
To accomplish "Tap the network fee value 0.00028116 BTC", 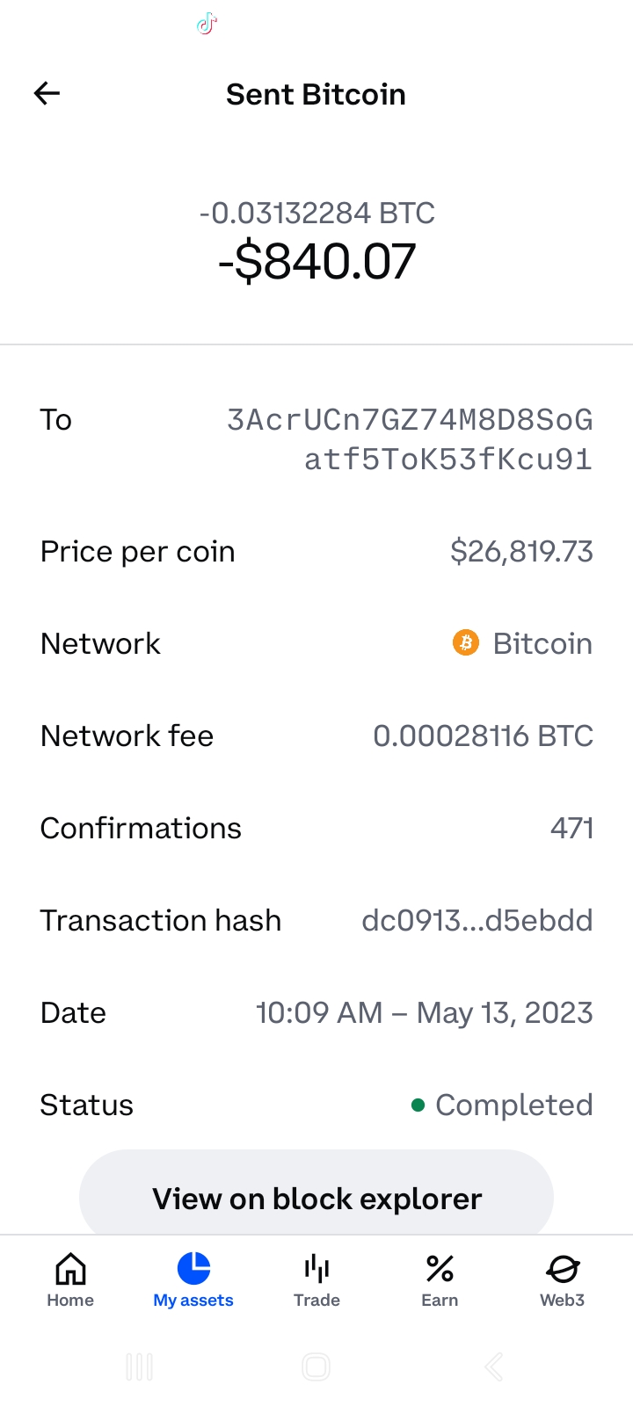I will point(483,736).
